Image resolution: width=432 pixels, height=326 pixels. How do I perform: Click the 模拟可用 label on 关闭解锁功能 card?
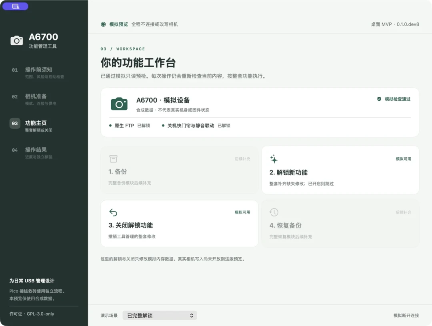coord(242,212)
